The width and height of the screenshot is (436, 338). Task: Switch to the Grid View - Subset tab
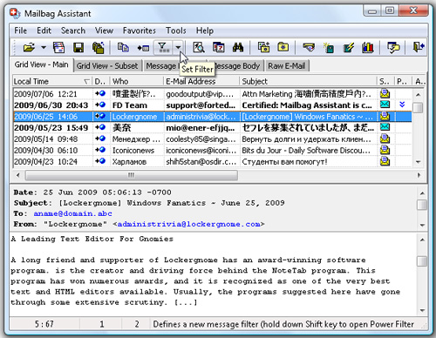click(107, 66)
